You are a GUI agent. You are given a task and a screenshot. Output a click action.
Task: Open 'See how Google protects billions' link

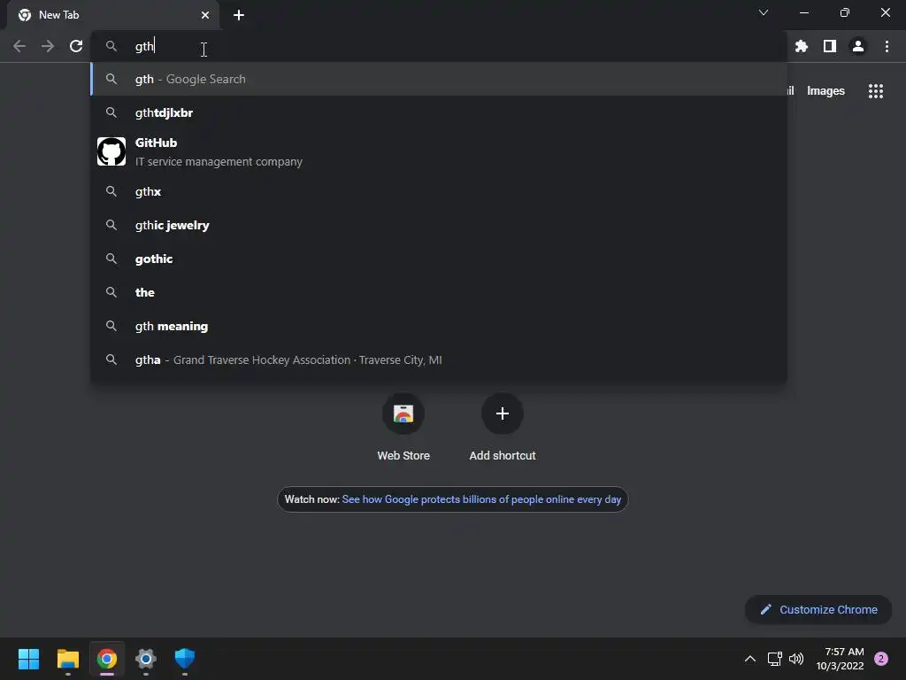[x=481, y=499]
